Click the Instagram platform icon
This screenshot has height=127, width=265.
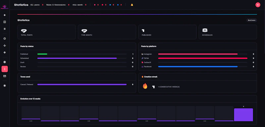click(x=142, y=54)
